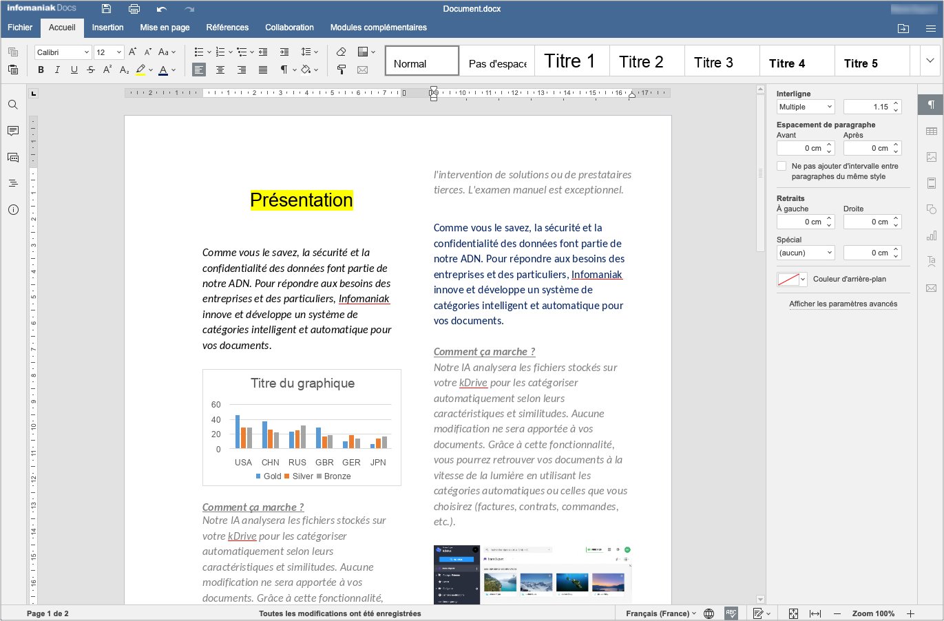Decrease paragraph indent
This screenshot has width=944, height=621.
pyautogui.click(x=263, y=52)
